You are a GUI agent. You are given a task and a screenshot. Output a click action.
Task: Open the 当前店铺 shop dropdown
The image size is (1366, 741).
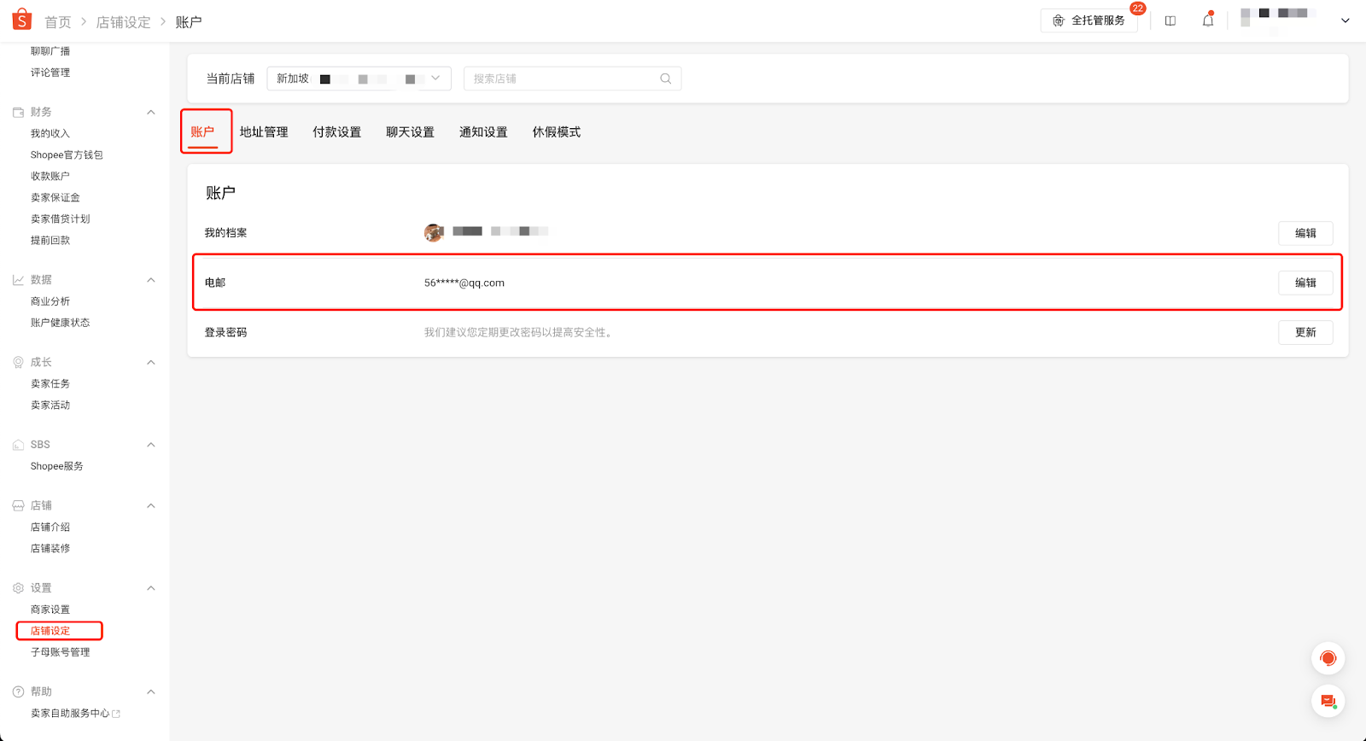[359, 79]
